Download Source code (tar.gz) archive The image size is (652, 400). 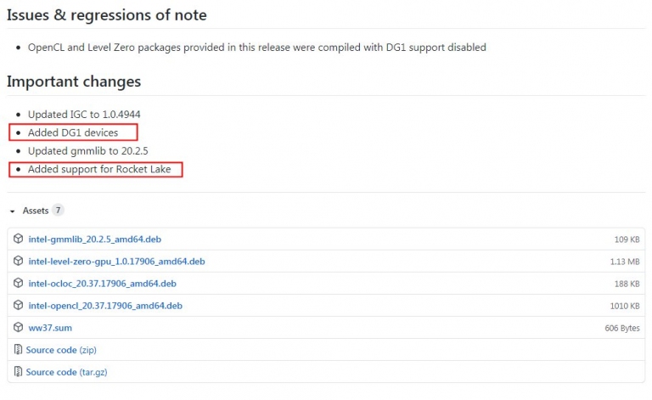coord(66,372)
